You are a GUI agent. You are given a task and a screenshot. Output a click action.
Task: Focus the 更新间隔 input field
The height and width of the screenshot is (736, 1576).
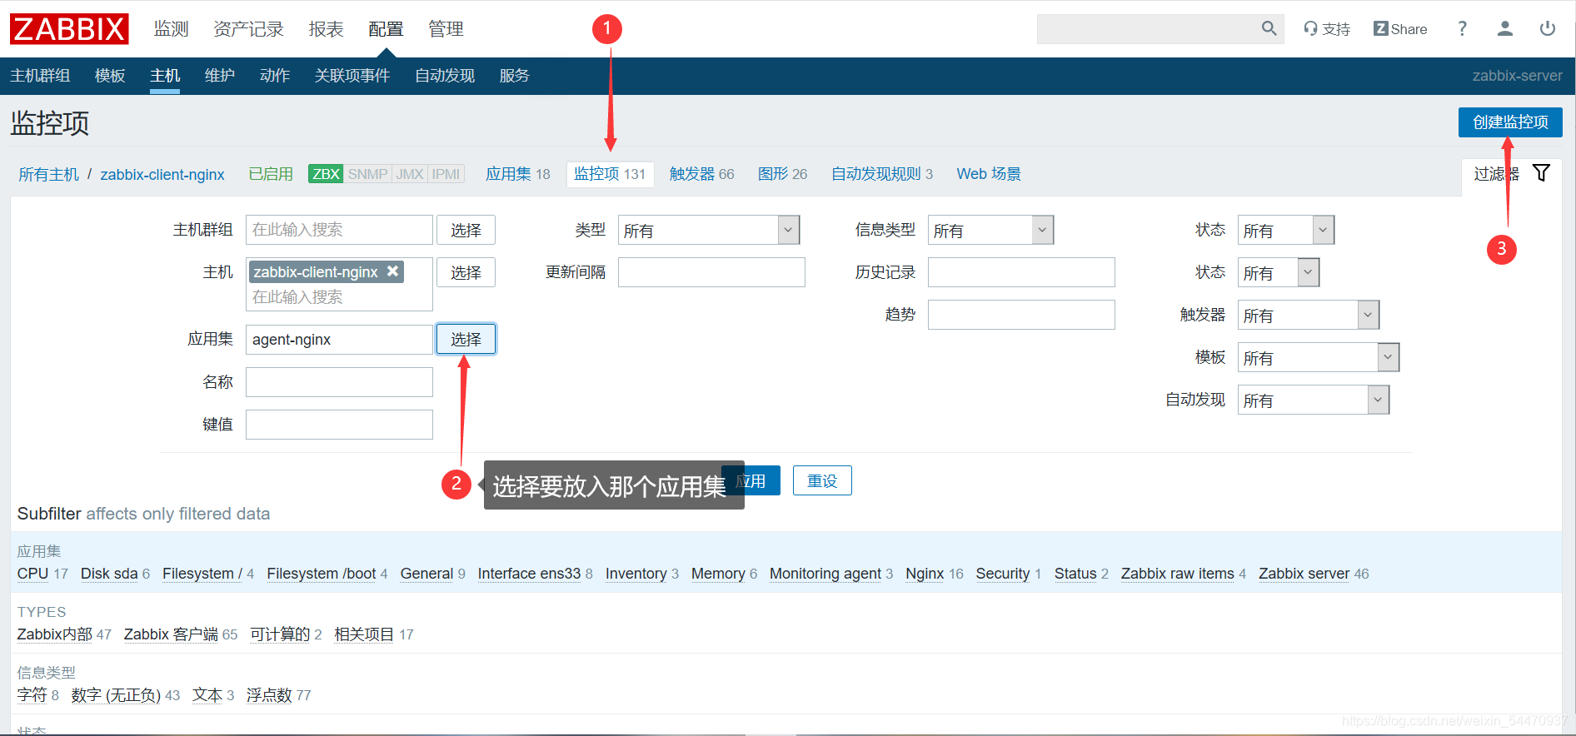[711, 272]
